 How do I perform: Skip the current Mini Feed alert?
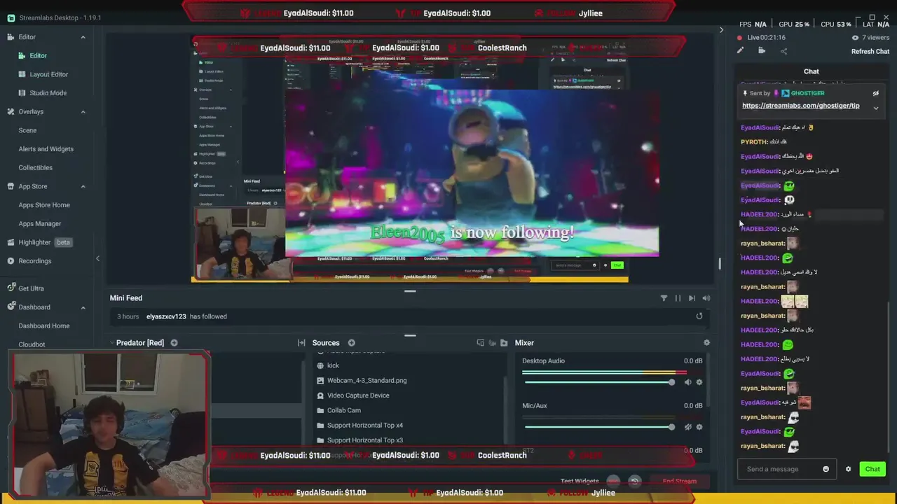tap(692, 298)
